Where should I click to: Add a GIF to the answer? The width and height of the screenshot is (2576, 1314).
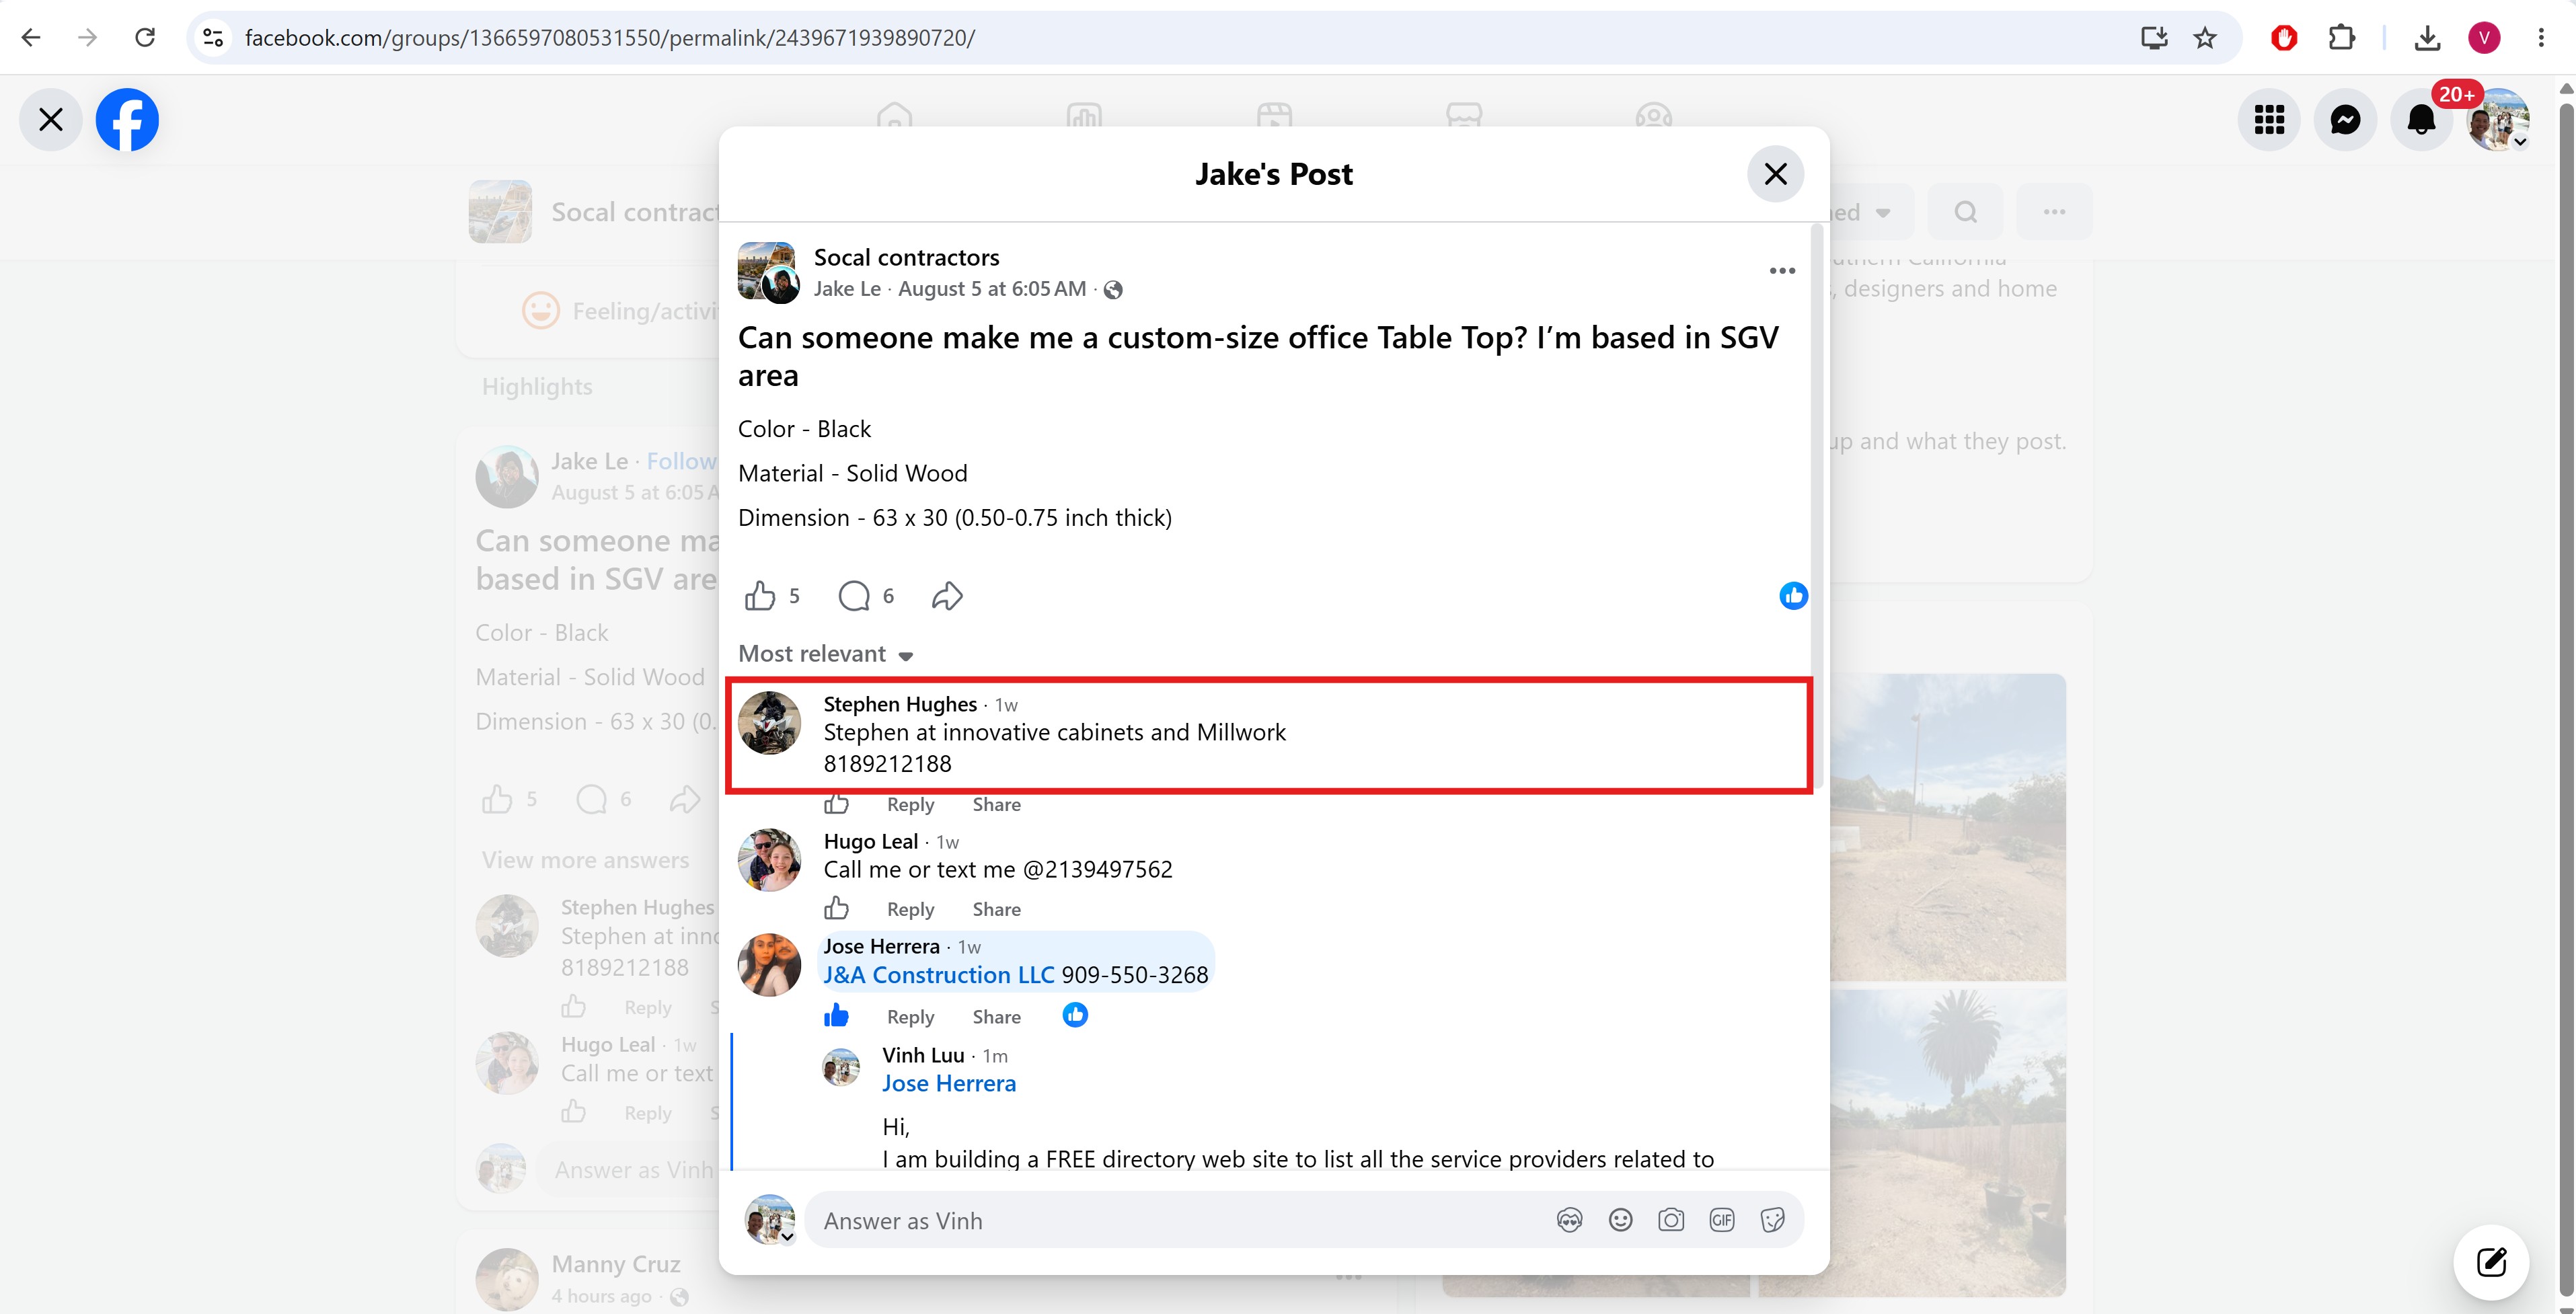[x=1722, y=1220]
